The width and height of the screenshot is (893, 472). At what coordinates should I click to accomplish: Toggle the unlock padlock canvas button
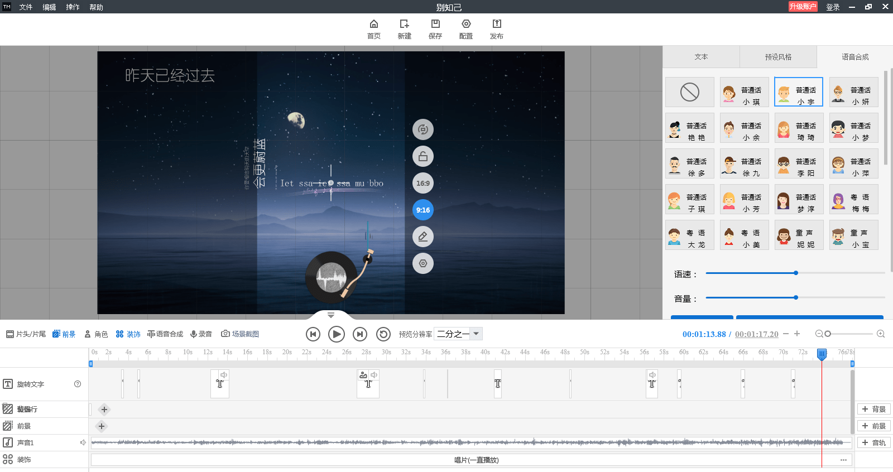point(423,156)
